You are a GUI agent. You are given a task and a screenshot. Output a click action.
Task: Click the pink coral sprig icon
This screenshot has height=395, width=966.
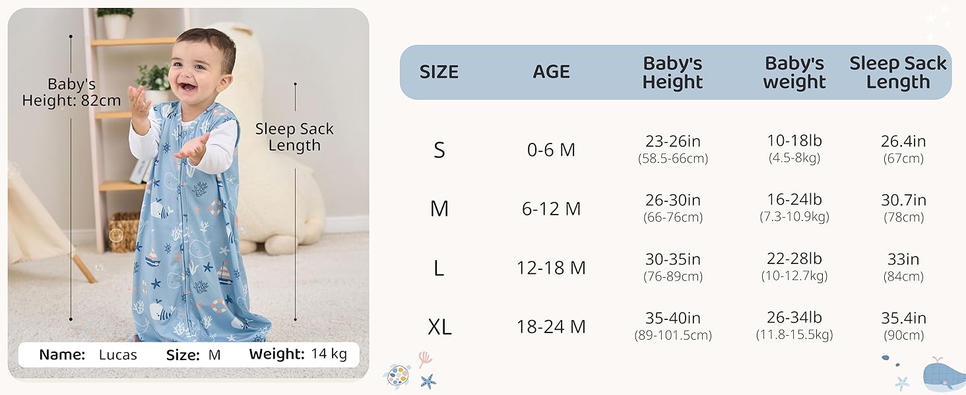click(425, 359)
